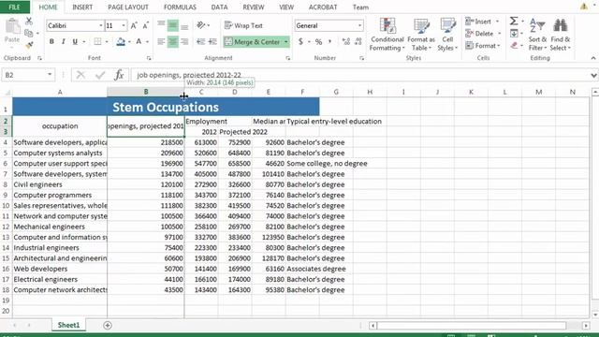Open the Font name dropdown
This screenshot has width=599, height=337.
(x=101, y=25)
